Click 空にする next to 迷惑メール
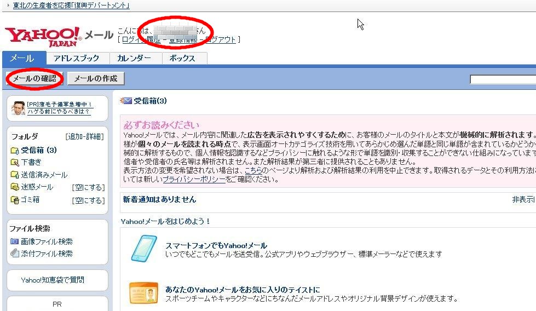Viewport: 536px width, 311px height. (88, 188)
